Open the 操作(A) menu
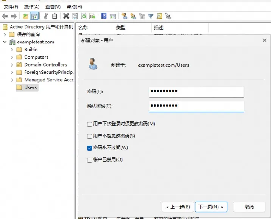Viewport: 271px width, 219px height. (x=32, y=7)
